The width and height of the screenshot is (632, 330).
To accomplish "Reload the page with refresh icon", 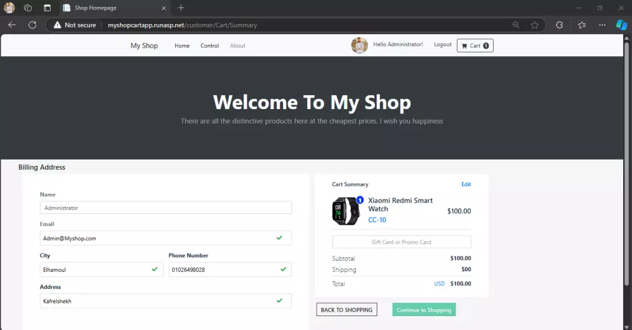I will pyautogui.click(x=32, y=25).
